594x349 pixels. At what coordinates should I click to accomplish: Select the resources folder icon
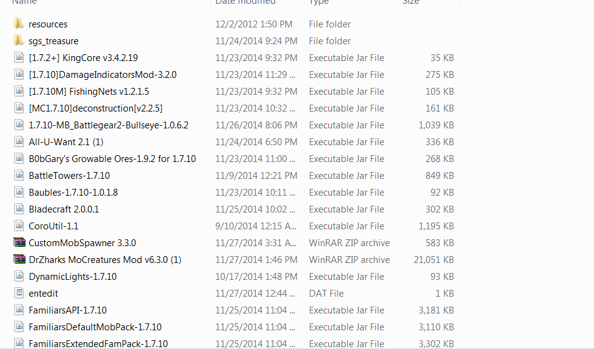tap(19, 24)
